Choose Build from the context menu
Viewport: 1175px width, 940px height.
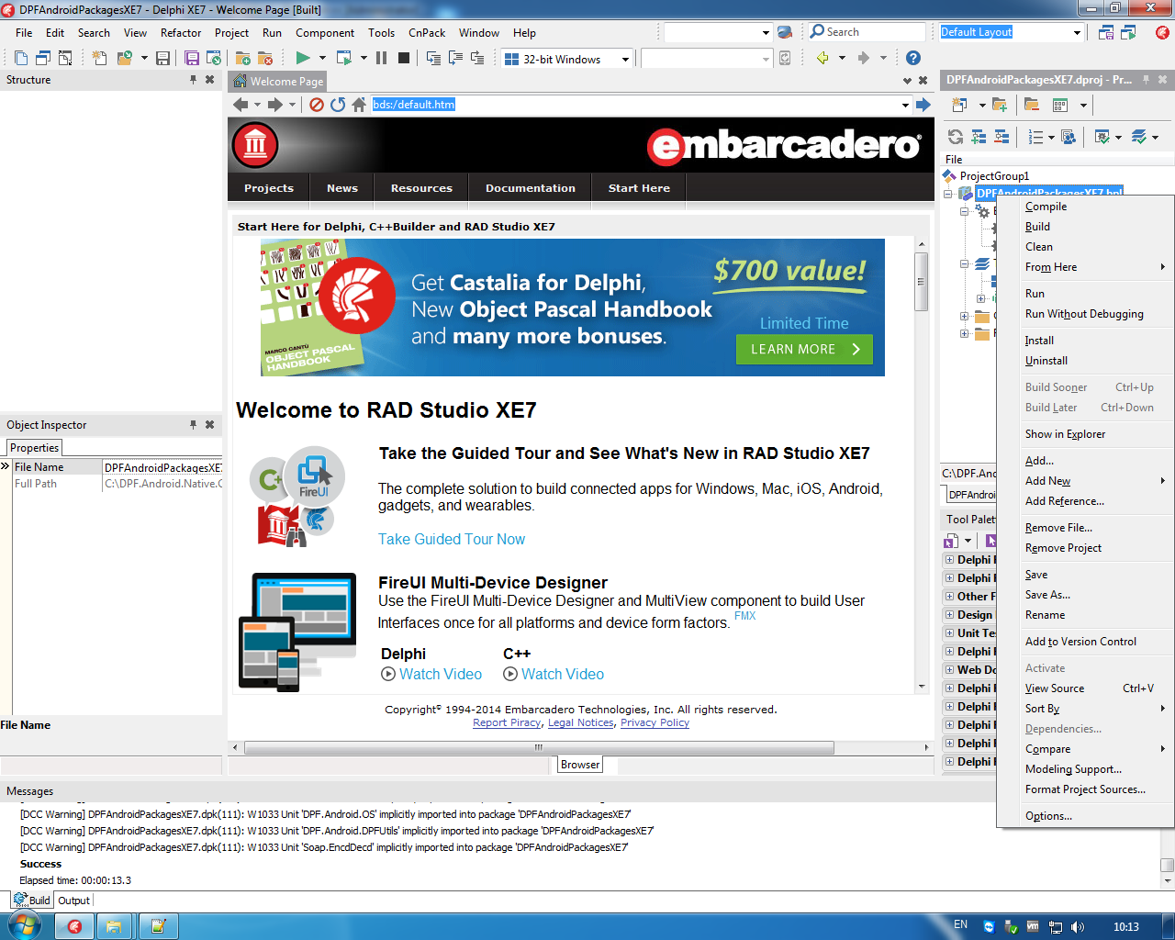pyautogui.click(x=1037, y=227)
